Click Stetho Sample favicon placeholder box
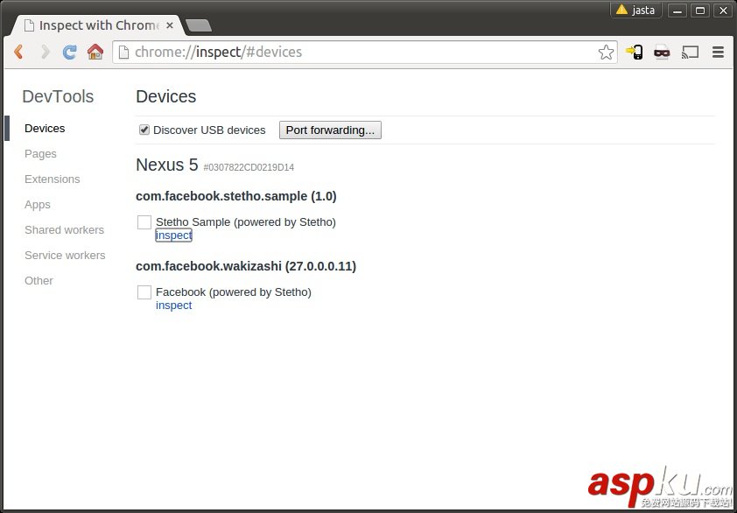 [144, 222]
